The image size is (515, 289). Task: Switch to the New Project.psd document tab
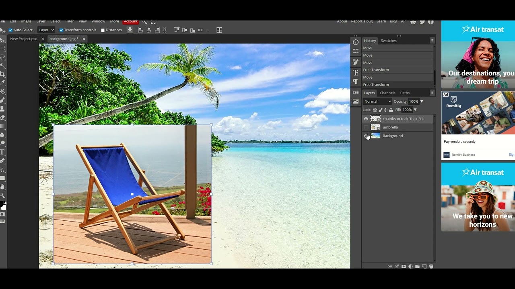pos(24,39)
